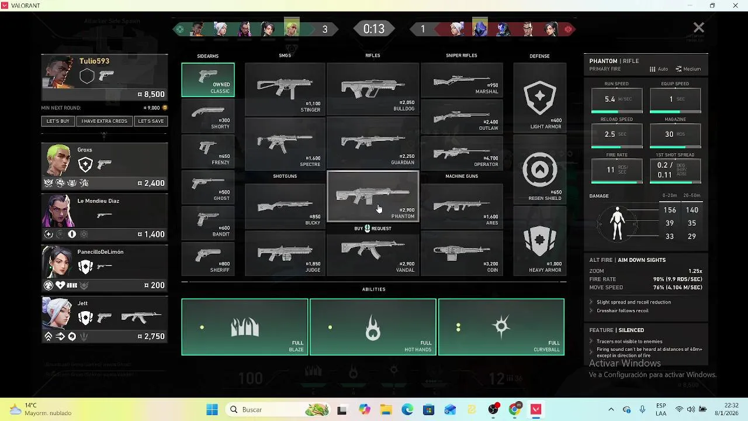Screen dimensions: 748x421
Task: Click 'Slight spread and recoil reduction' bullet
Action: (634, 302)
